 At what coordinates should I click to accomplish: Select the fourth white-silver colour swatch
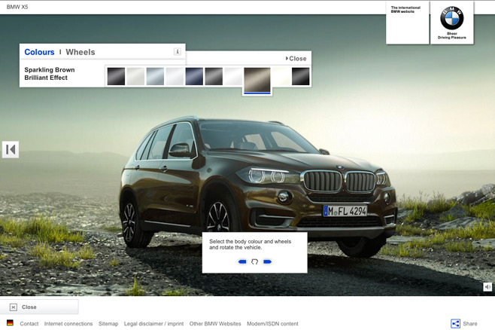click(175, 76)
